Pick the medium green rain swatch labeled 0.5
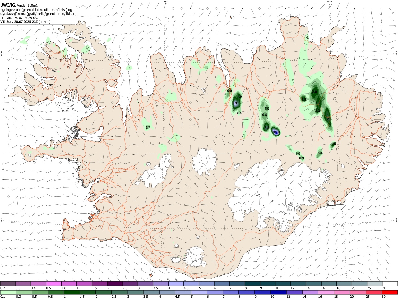The image size is (398, 299). 40,292
